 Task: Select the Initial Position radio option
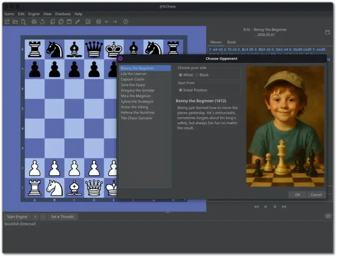193,90
